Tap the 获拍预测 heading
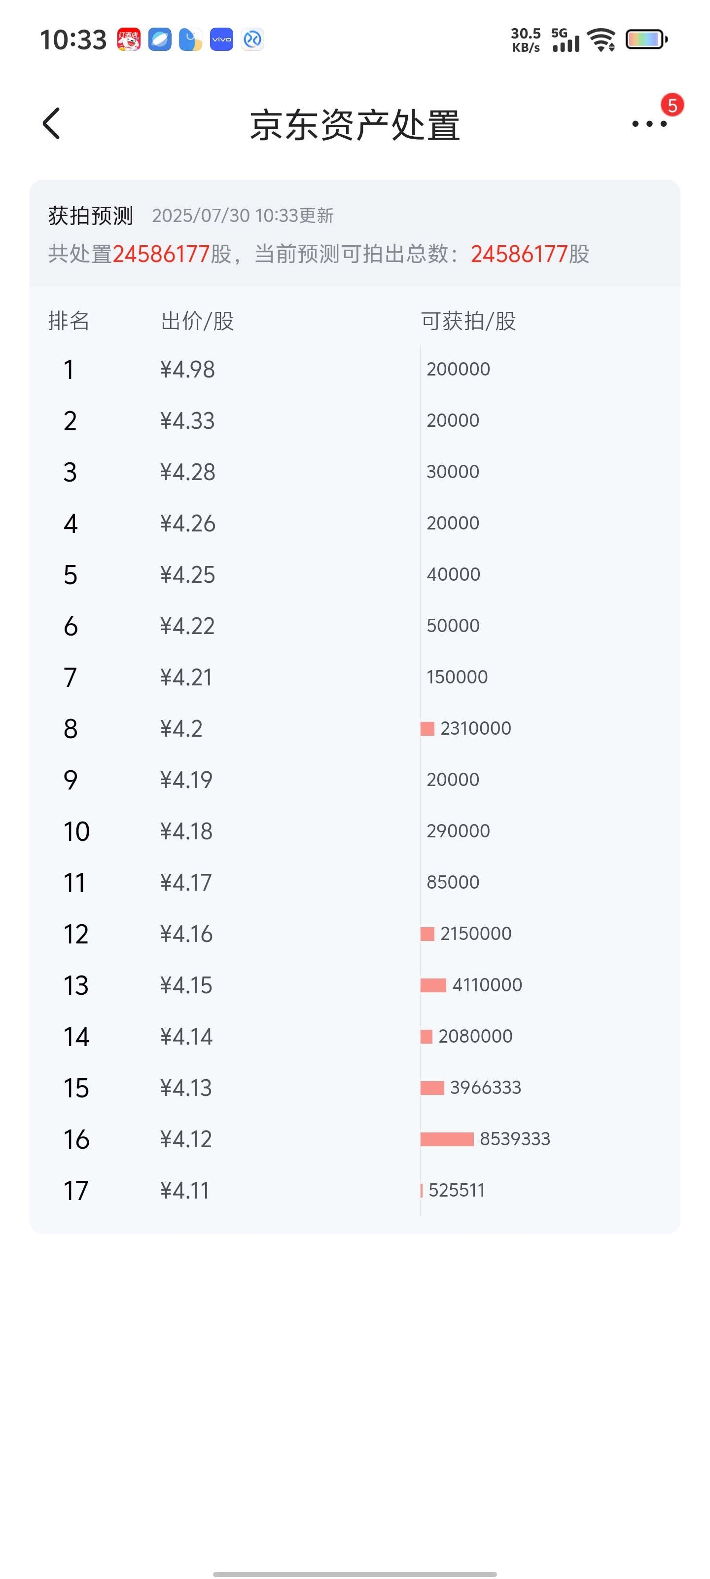 click(x=91, y=216)
